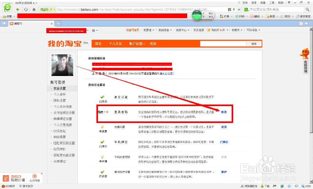The image size is (313, 189).
Task: Click the 搜索 search button in orange bar
Action: click(254, 44)
